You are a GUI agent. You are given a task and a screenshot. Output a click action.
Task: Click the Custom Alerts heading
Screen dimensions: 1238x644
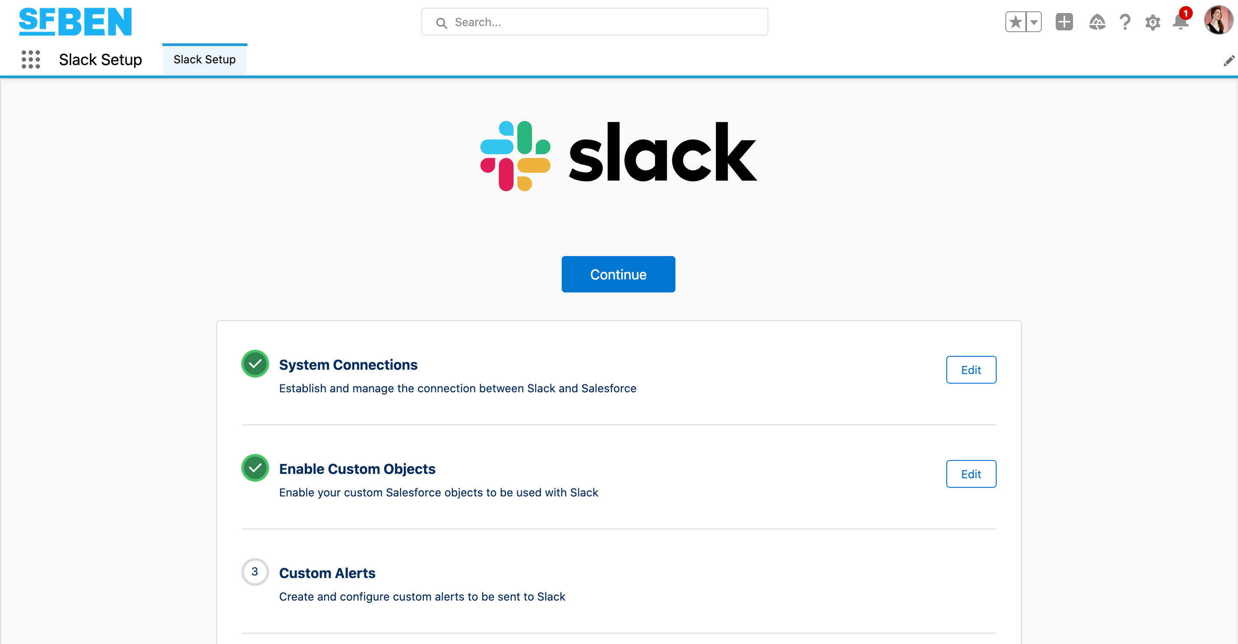coord(327,573)
